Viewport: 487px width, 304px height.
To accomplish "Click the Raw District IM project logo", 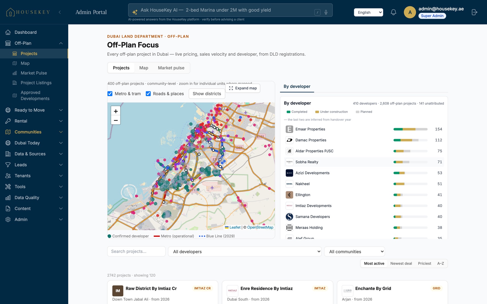I will point(118,291).
